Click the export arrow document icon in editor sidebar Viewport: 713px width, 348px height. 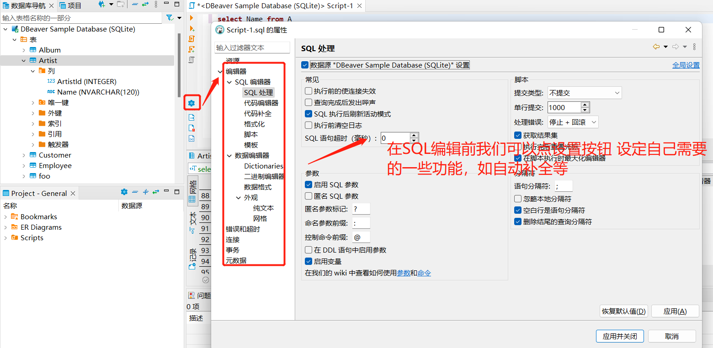coord(192,117)
